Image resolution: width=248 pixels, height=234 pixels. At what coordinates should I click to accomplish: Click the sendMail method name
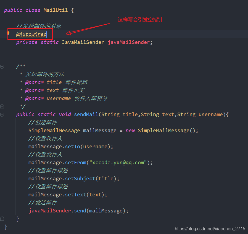coord(86,115)
